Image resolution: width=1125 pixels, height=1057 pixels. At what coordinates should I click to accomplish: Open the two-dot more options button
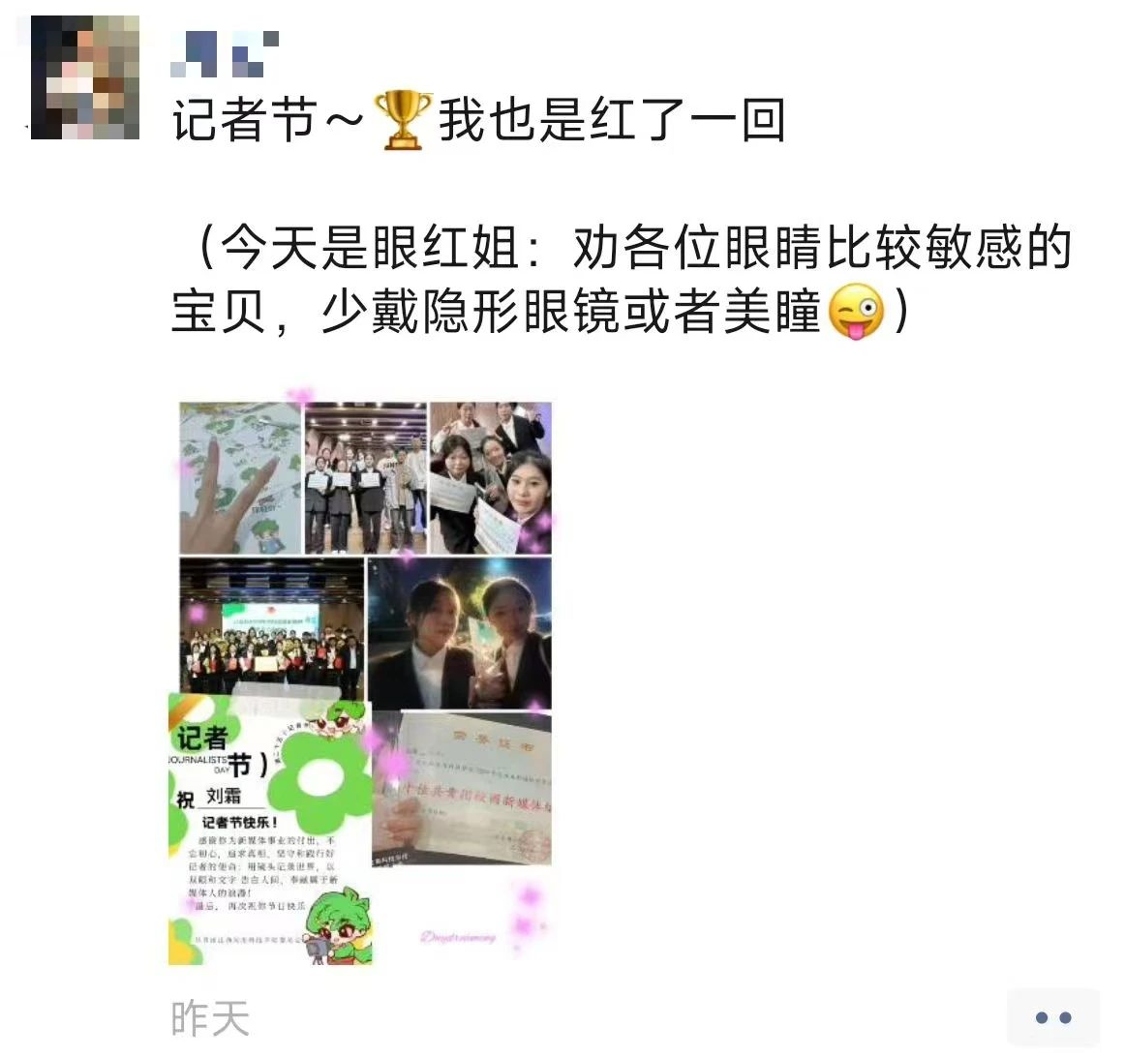pyautogui.click(x=1052, y=1017)
